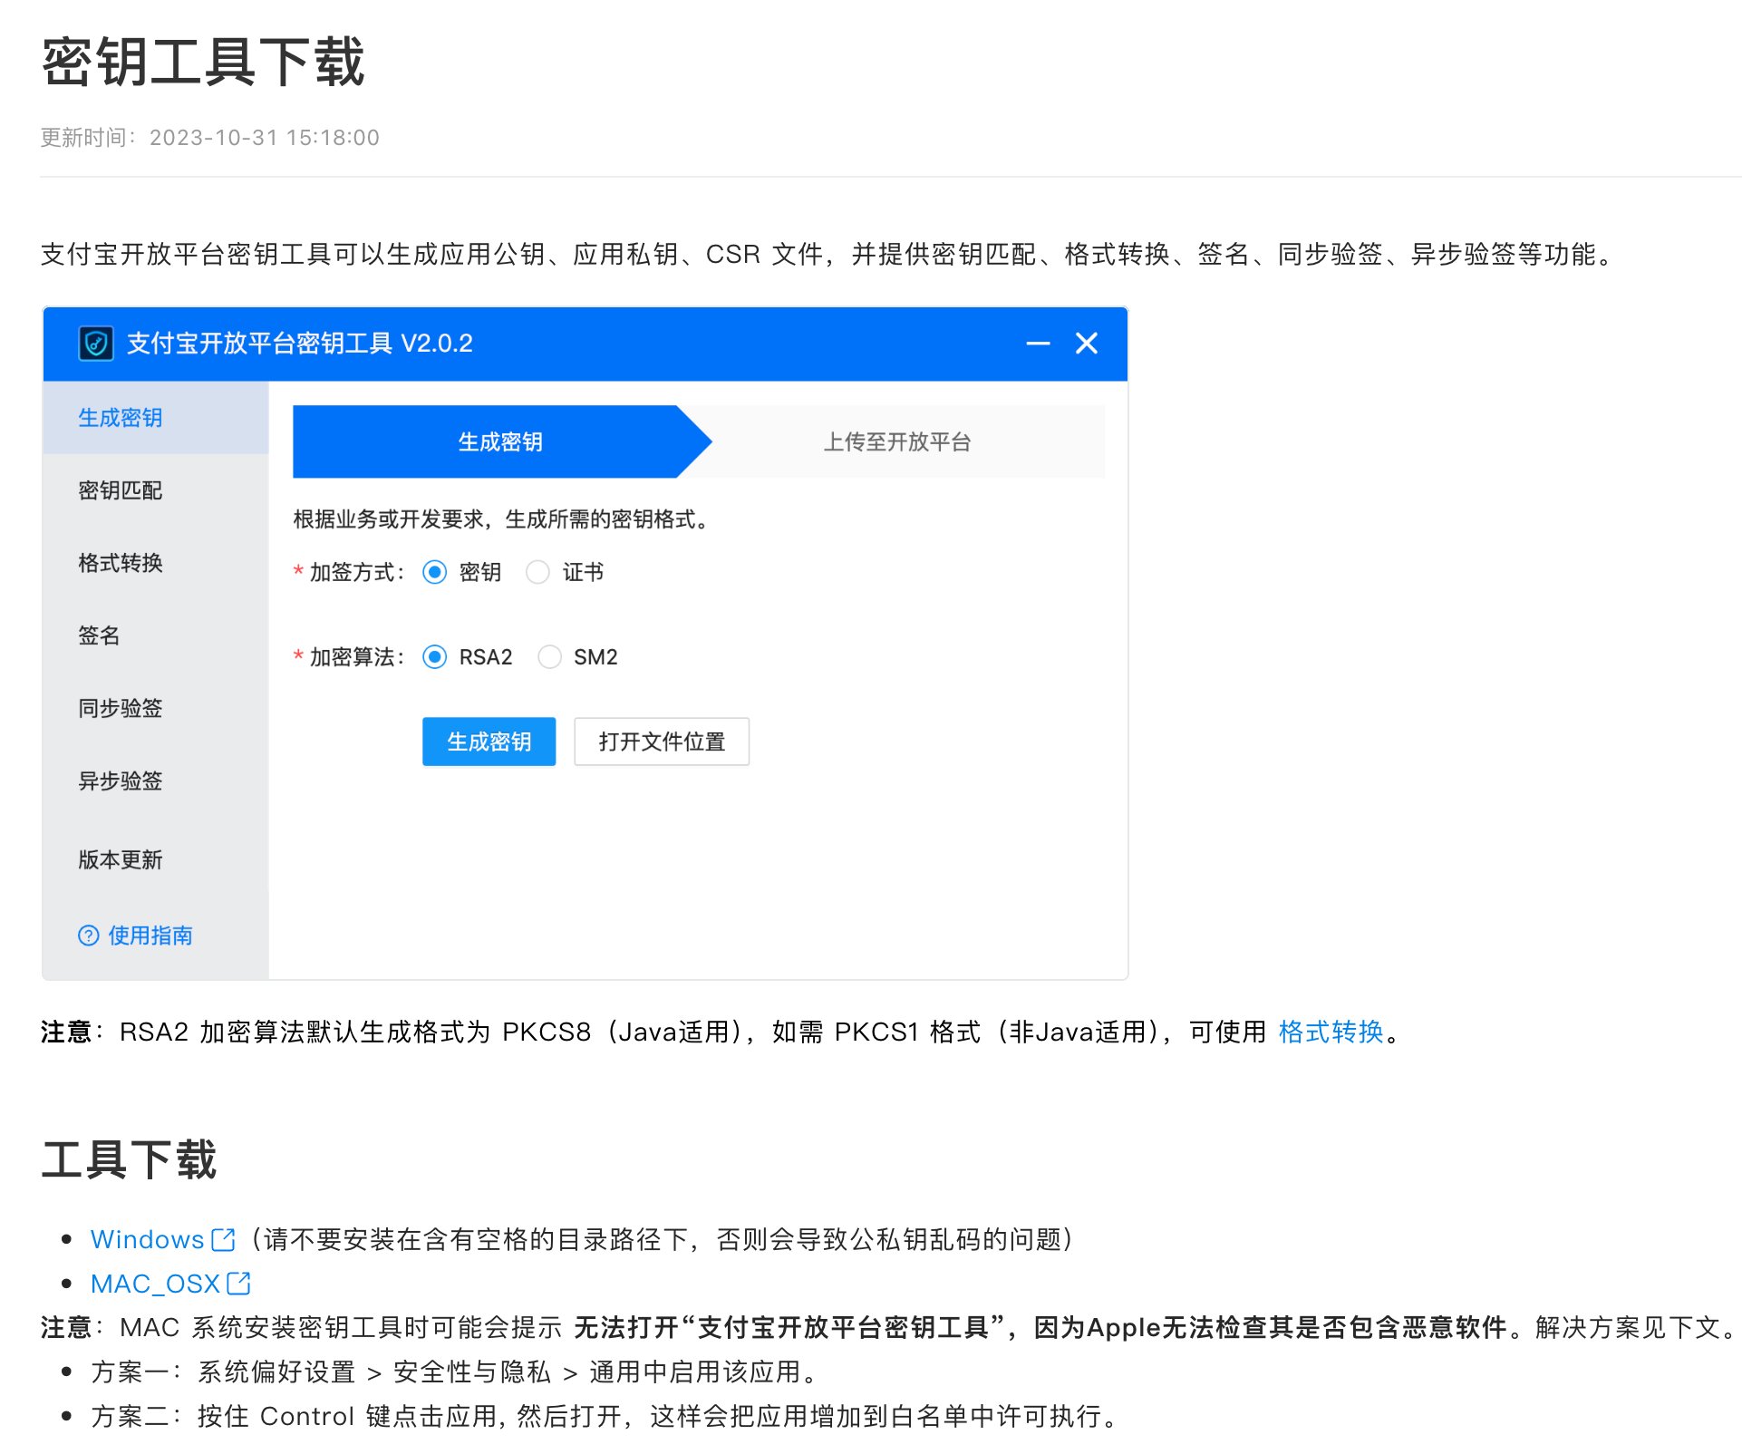Go to 同步验签 in the sidebar
This screenshot has height=1454, width=1742.
click(121, 708)
